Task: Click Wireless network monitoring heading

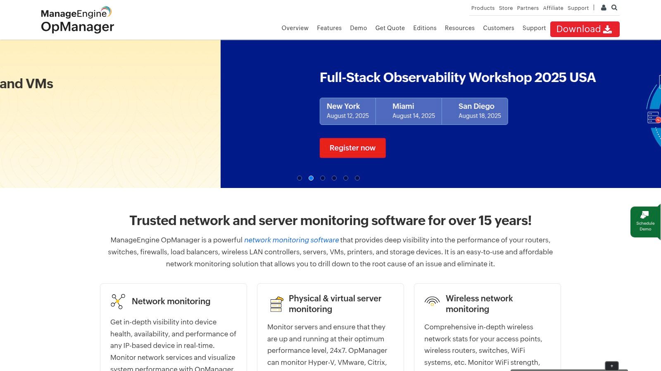Action: coord(479,304)
